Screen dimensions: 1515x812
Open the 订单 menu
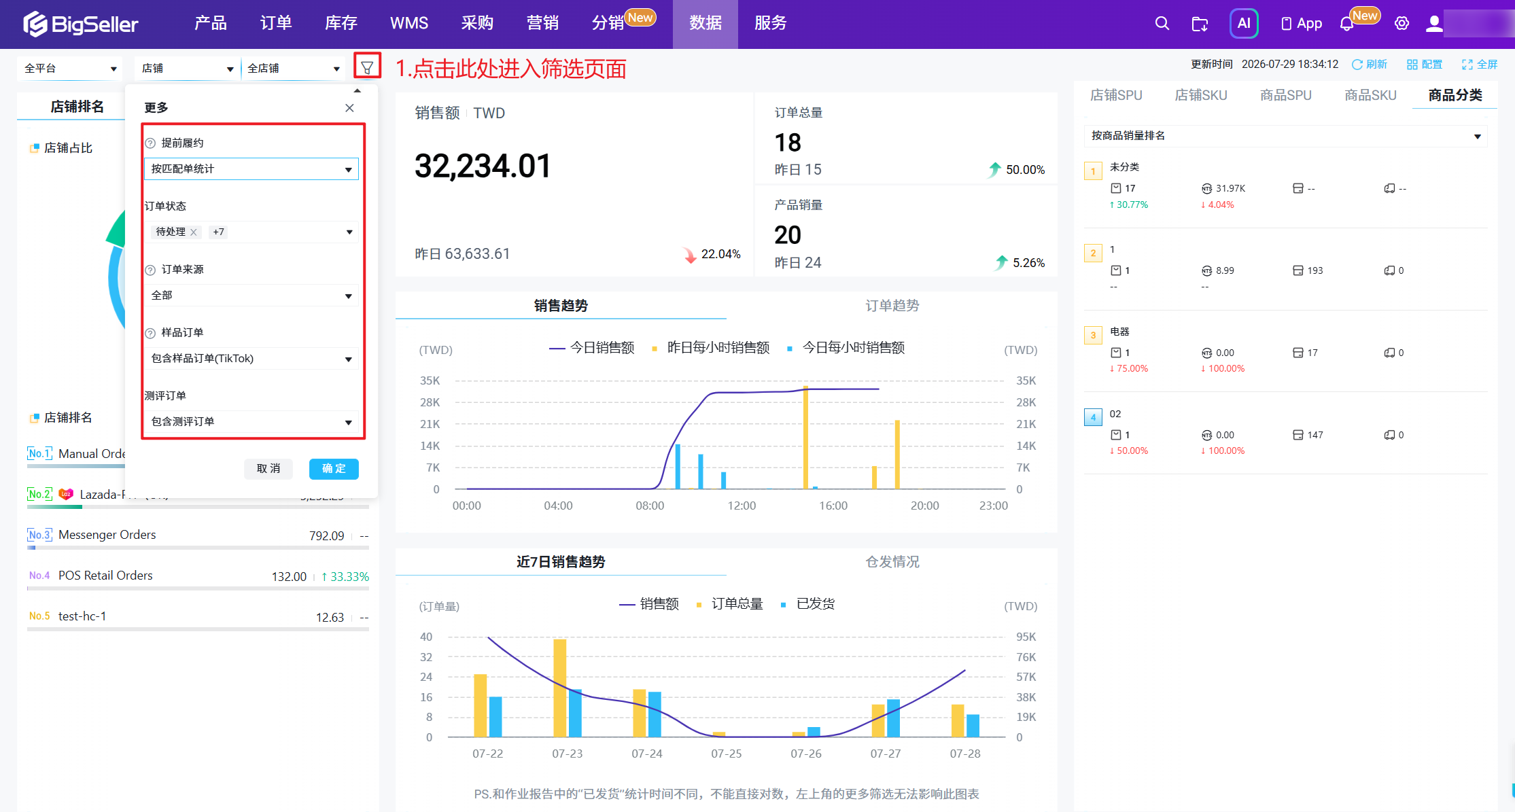pos(276,24)
